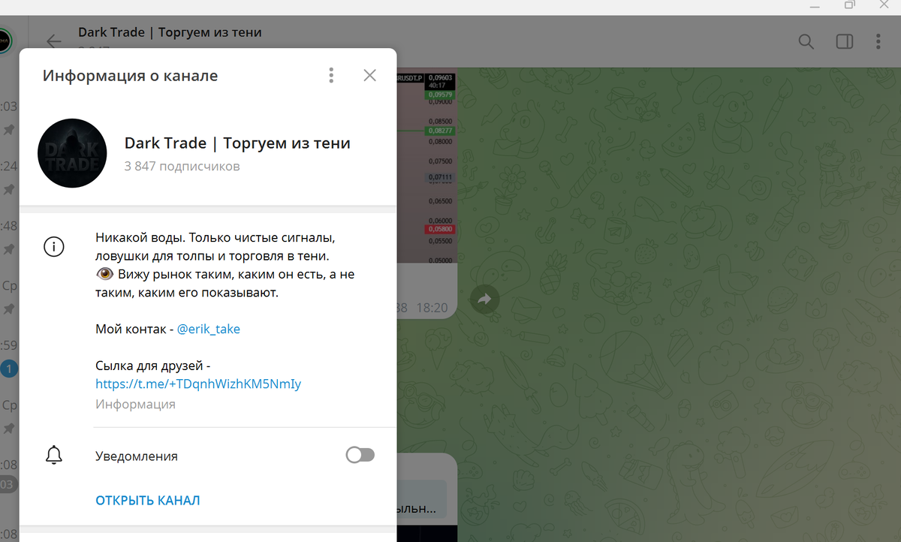Click the forward arrow next to message
This screenshot has height=542, width=901.
pos(484,300)
